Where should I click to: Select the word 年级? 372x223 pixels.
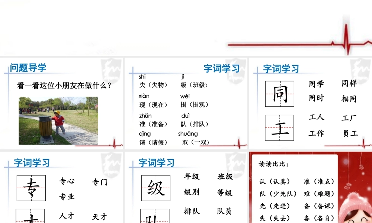(192, 176)
